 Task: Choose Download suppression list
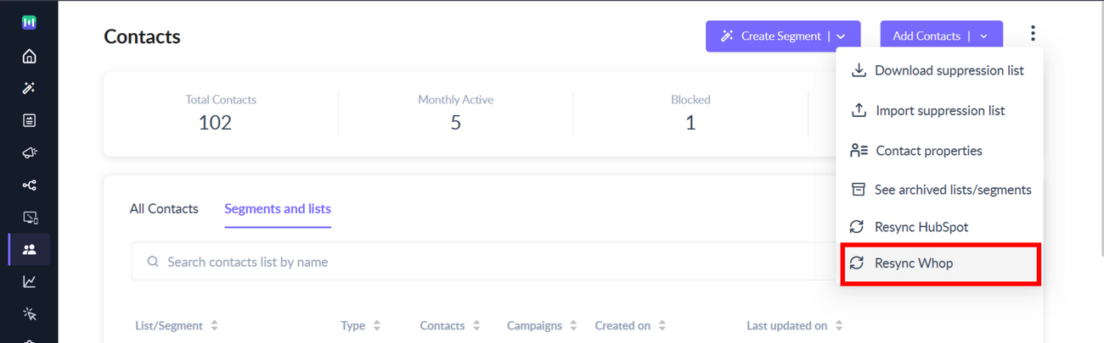click(941, 70)
